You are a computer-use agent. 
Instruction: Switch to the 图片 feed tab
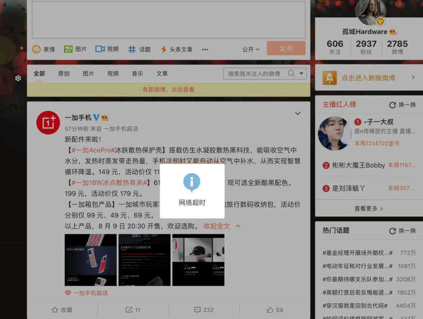pyautogui.click(x=88, y=73)
